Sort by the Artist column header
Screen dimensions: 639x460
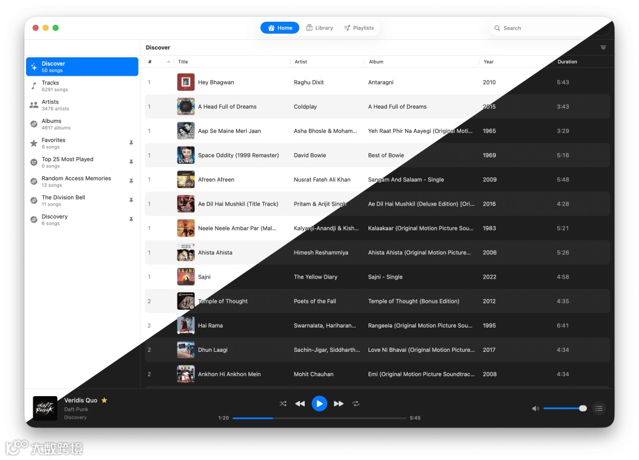click(x=301, y=62)
